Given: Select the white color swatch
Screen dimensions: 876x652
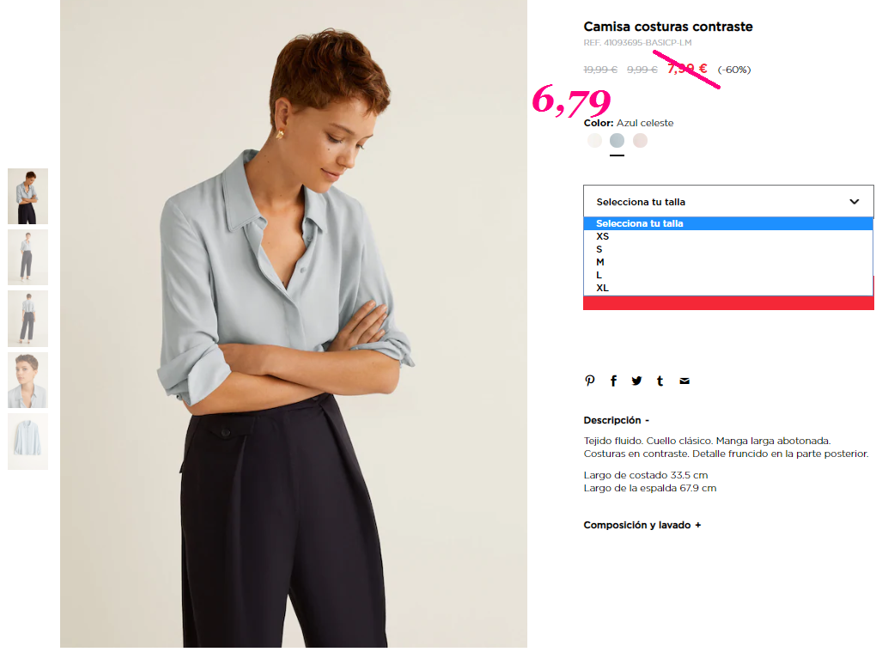Looking at the screenshot, I should click(594, 140).
